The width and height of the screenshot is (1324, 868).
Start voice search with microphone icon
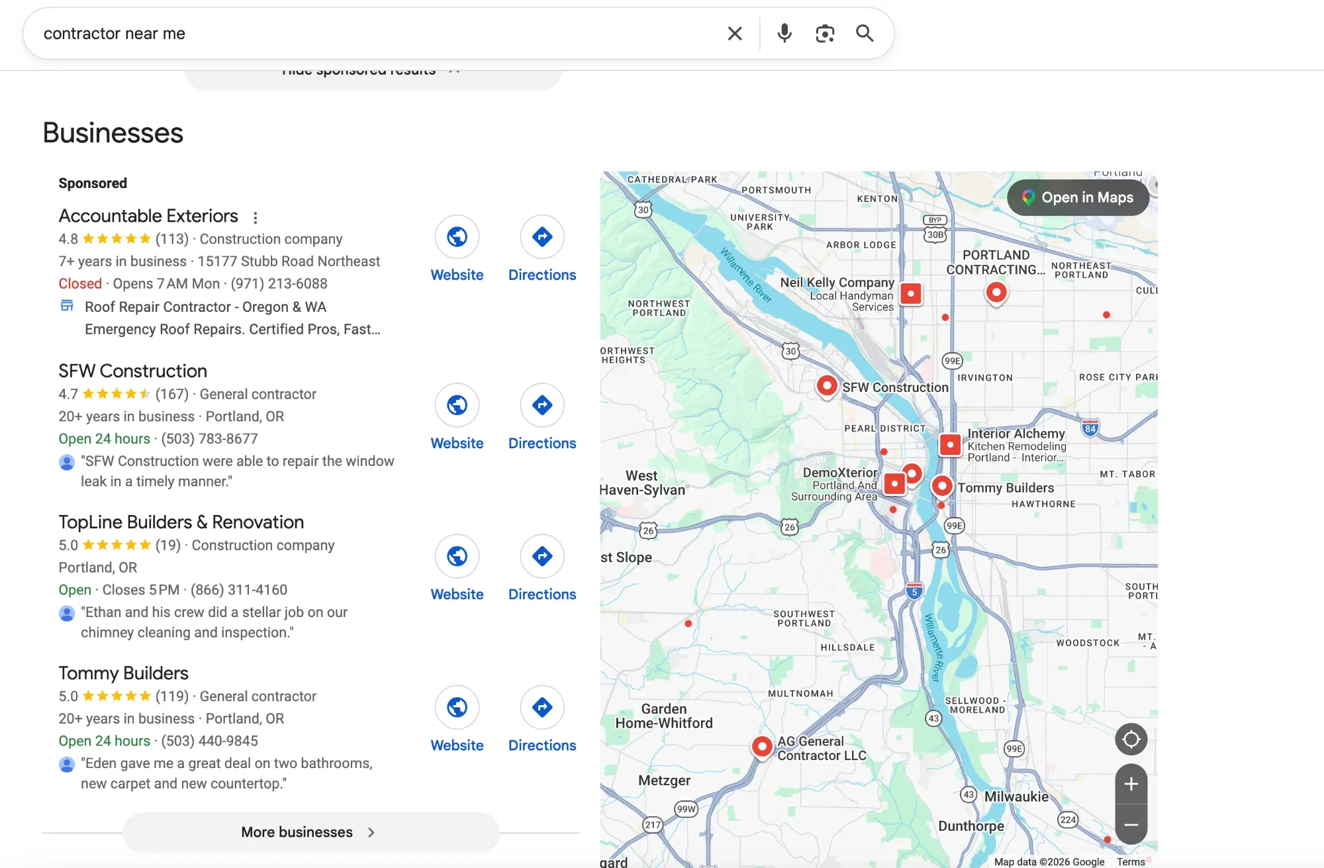(784, 33)
